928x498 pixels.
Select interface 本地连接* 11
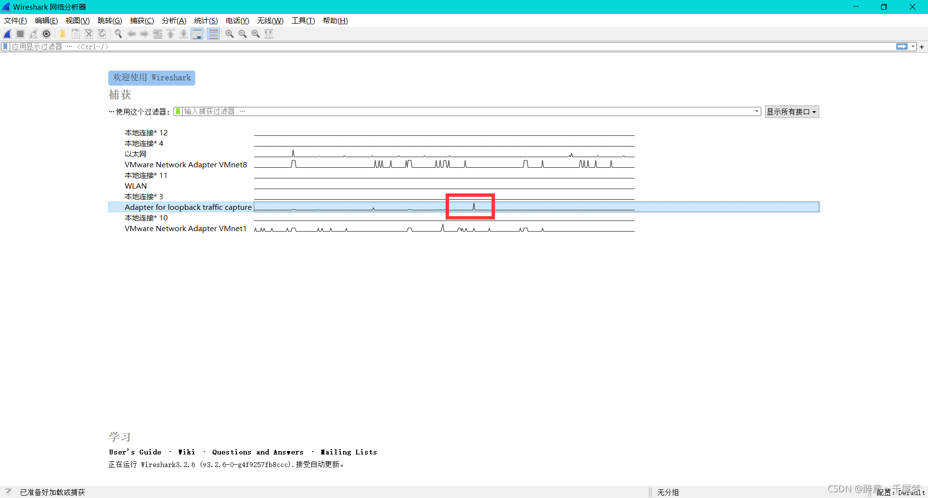(146, 175)
